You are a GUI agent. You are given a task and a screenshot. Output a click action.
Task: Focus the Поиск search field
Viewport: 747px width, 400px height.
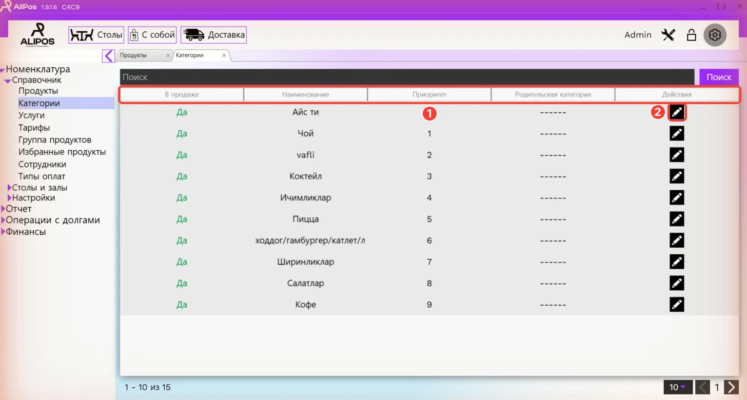tap(408, 77)
